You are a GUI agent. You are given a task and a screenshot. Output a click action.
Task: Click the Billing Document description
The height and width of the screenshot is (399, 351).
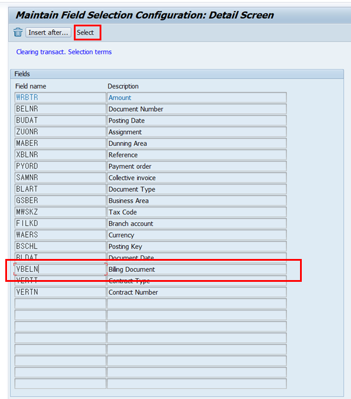click(197, 270)
